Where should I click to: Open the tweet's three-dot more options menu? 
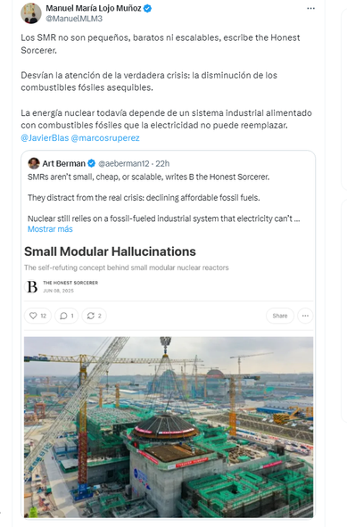click(310, 8)
